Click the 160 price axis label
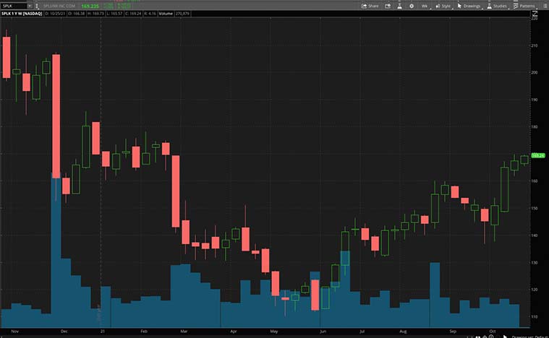 pos(535,181)
